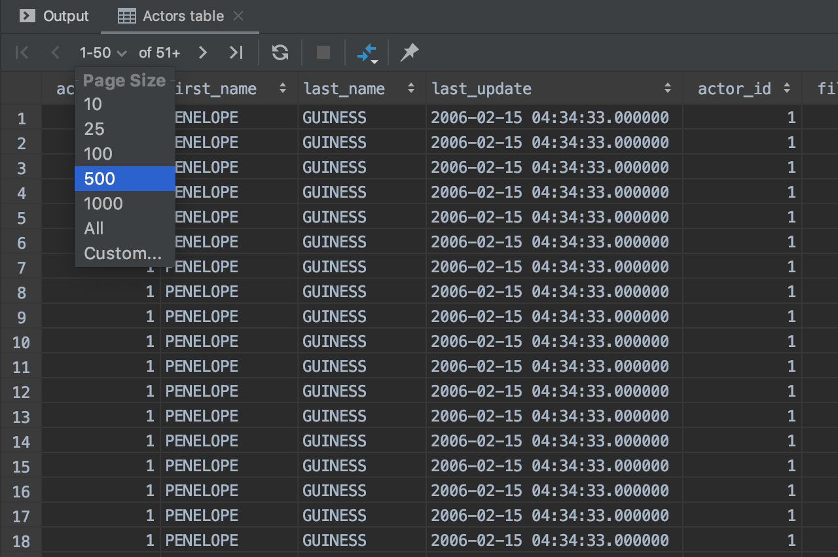The width and height of the screenshot is (838, 557).
Task: Close the Actors table tab
Action: [x=238, y=16]
